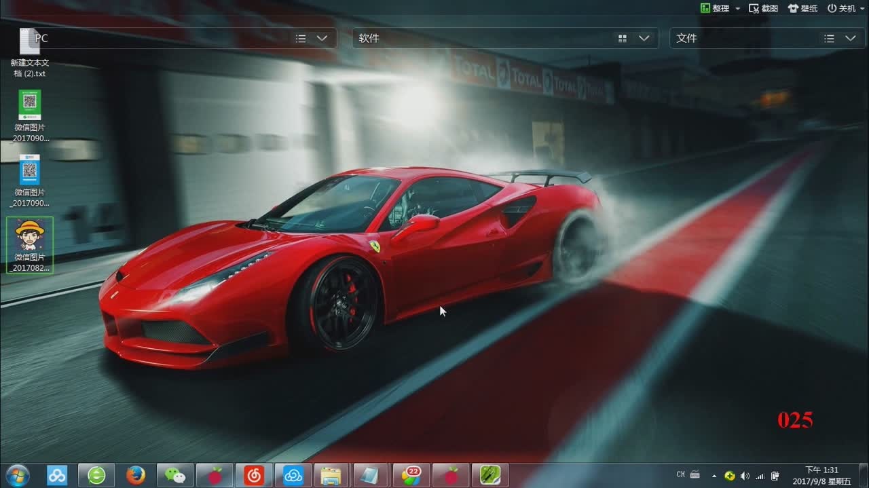Click the 关机 shutdown button
This screenshot has height=488, width=869.
pos(842,9)
